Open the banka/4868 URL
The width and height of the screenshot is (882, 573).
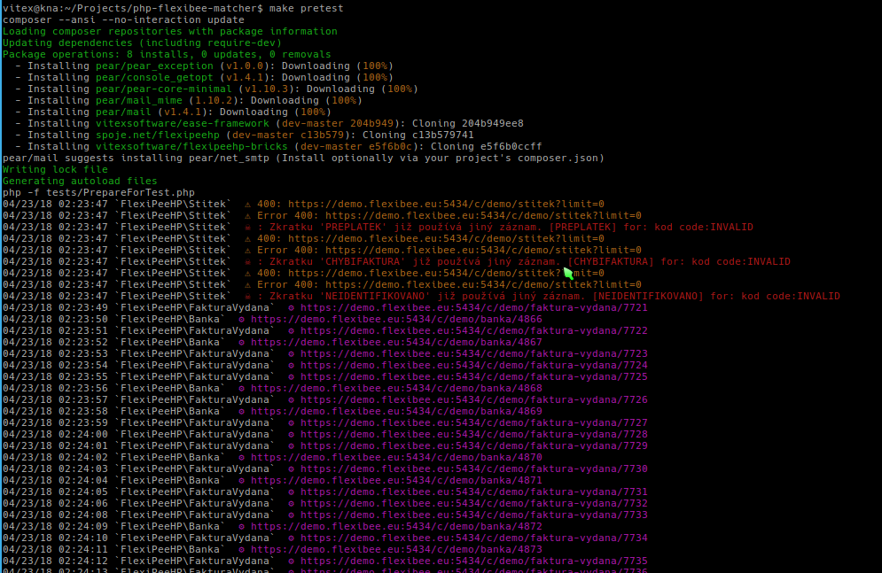click(x=396, y=388)
